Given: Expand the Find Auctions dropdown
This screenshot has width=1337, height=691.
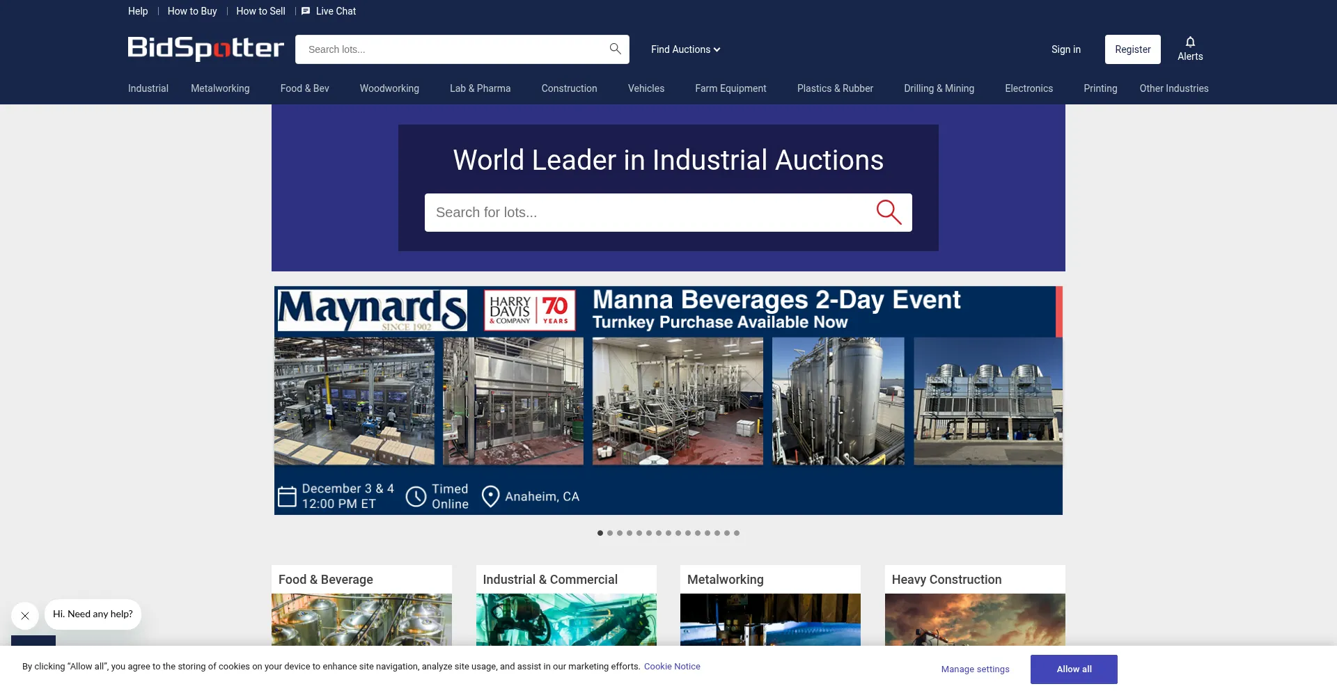Looking at the screenshot, I should coord(685,49).
